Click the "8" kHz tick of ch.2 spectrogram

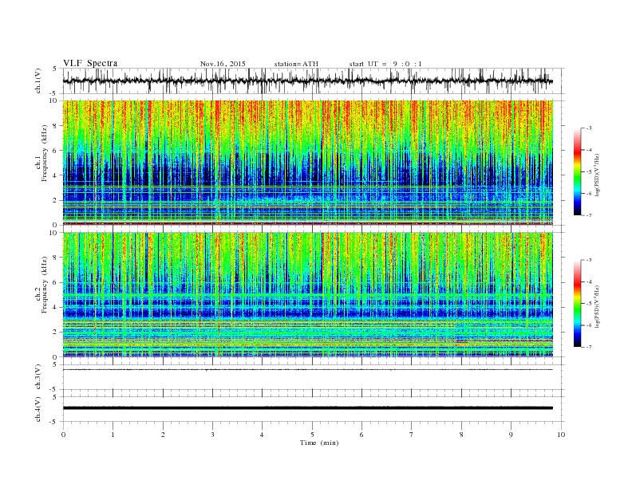[56, 258]
